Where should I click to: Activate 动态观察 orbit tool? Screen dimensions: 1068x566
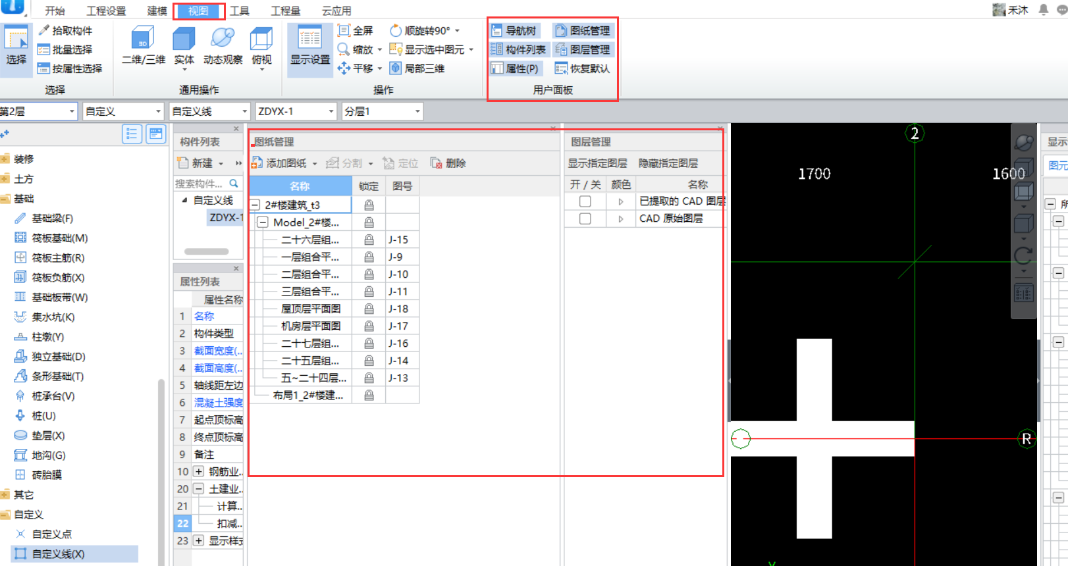point(223,45)
